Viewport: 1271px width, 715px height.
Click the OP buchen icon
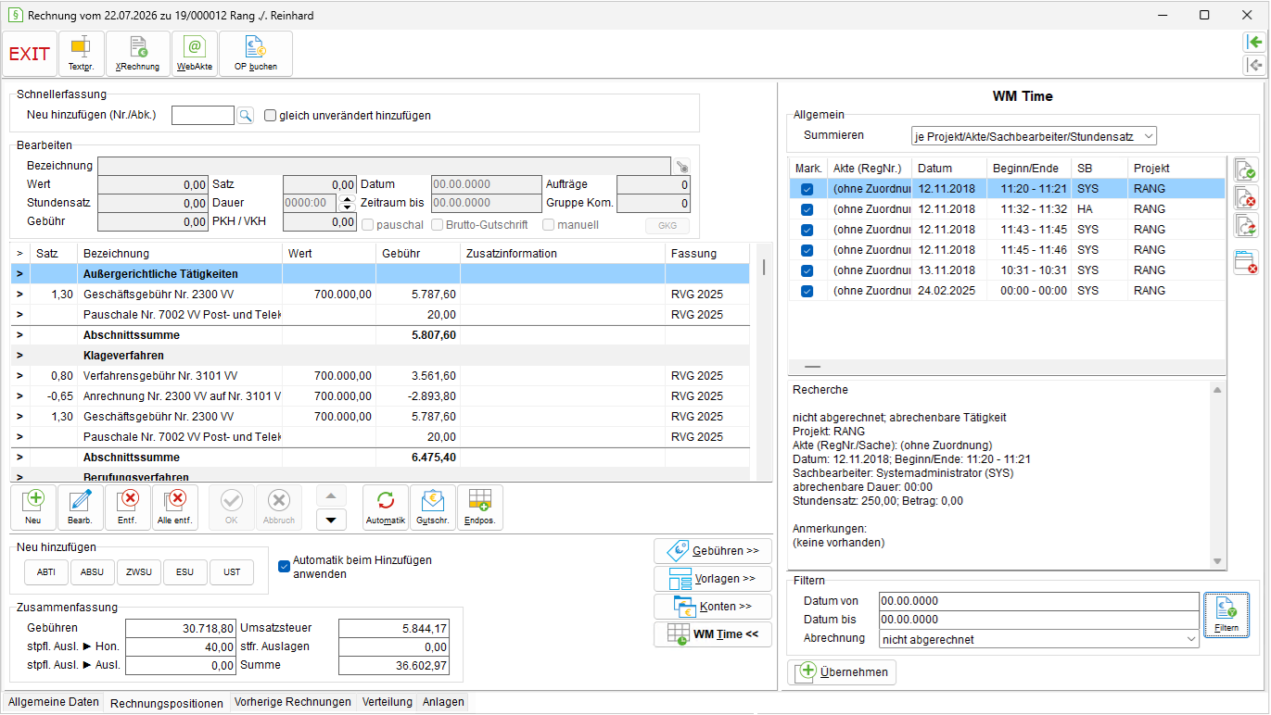tap(256, 54)
